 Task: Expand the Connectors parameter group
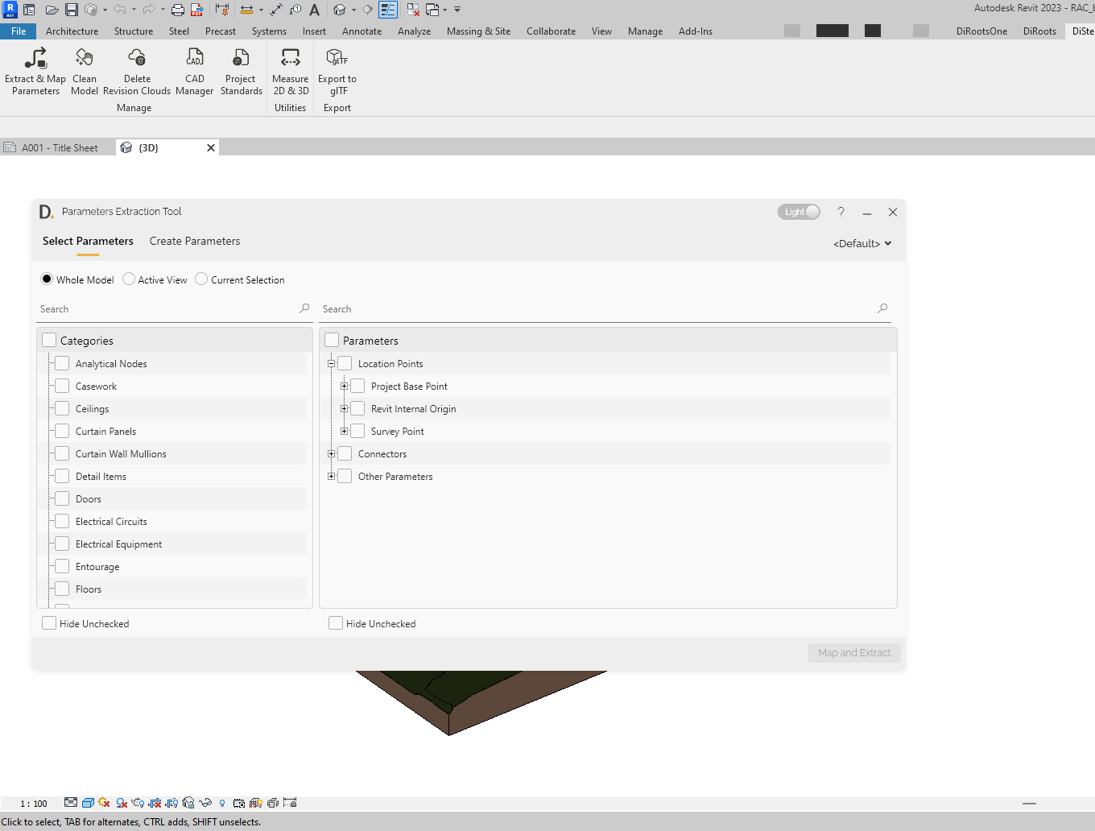[x=331, y=453]
